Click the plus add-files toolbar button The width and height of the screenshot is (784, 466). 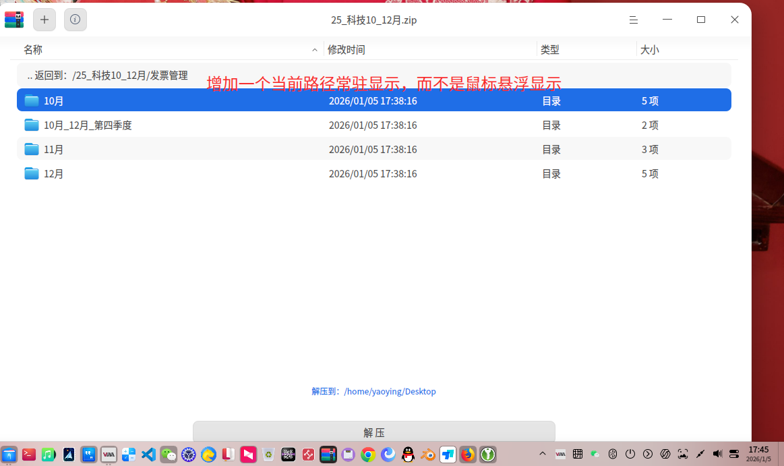pyautogui.click(x=44, y=20)
